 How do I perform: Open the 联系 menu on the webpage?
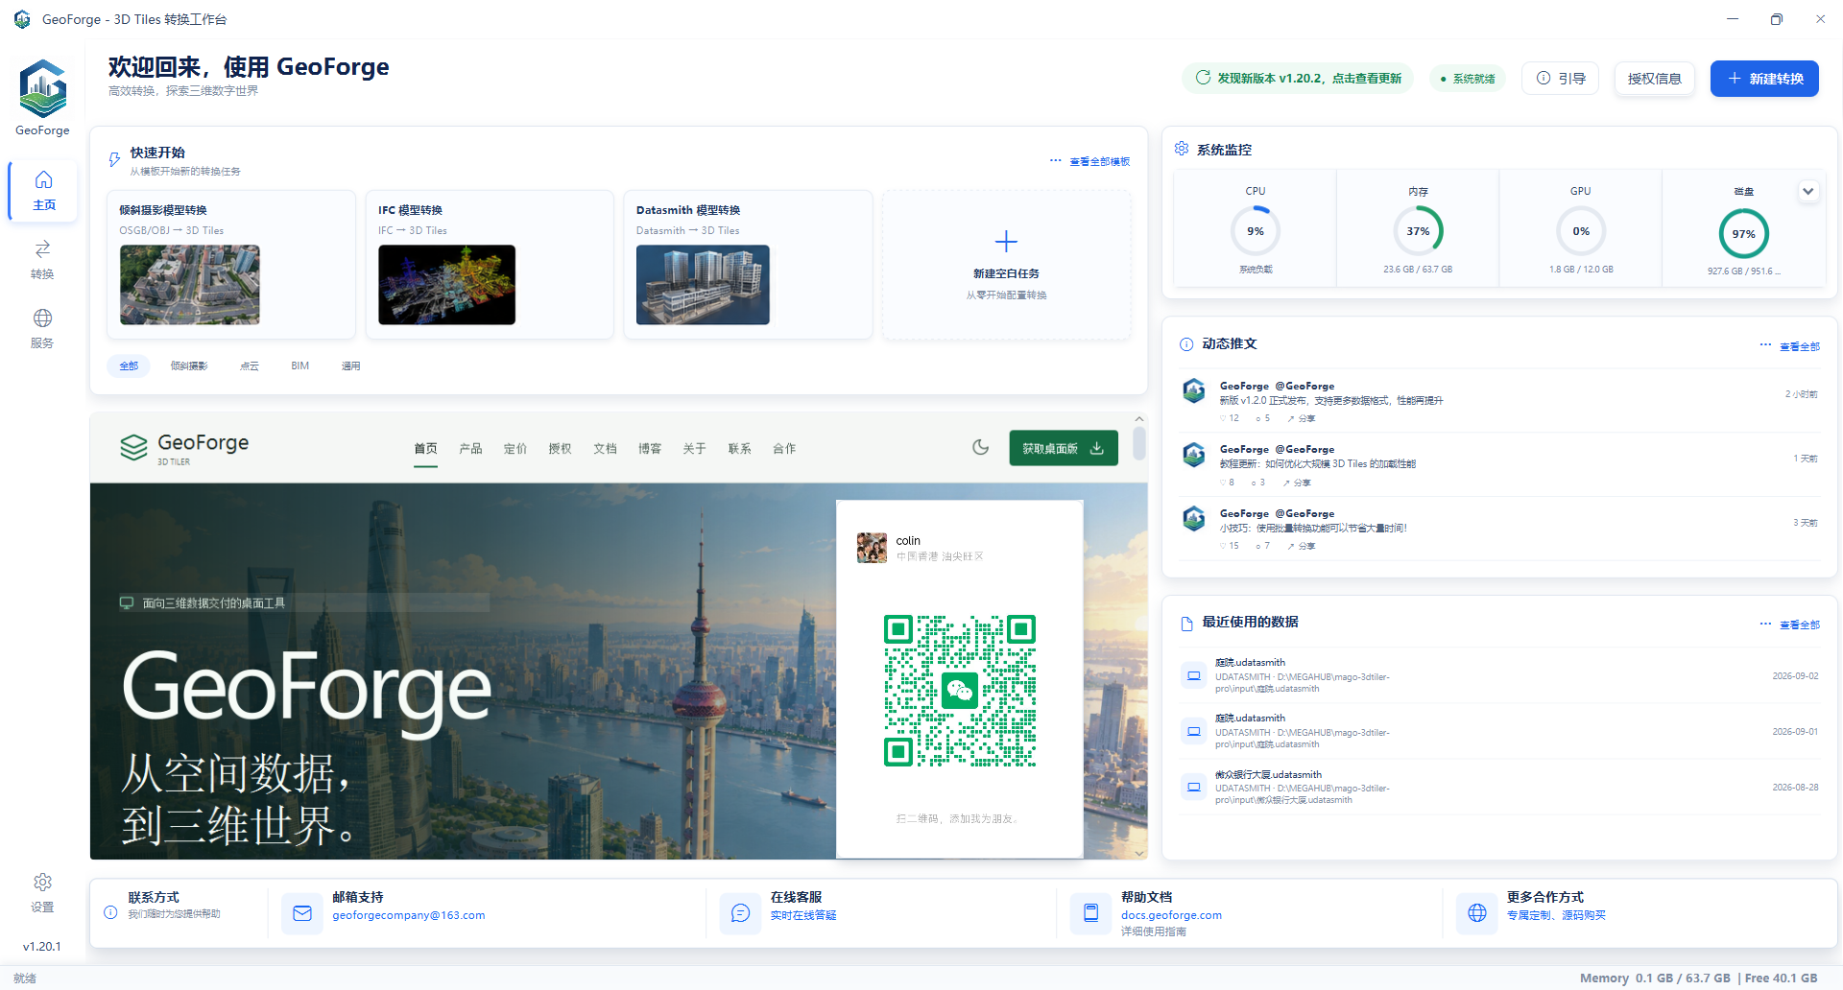click(x=739, y=448)
